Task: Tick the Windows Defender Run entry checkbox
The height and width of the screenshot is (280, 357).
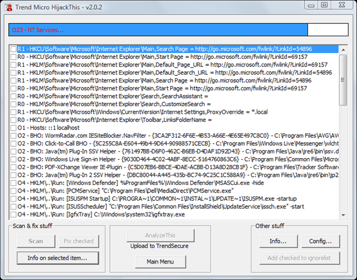Action: point(13,183)
